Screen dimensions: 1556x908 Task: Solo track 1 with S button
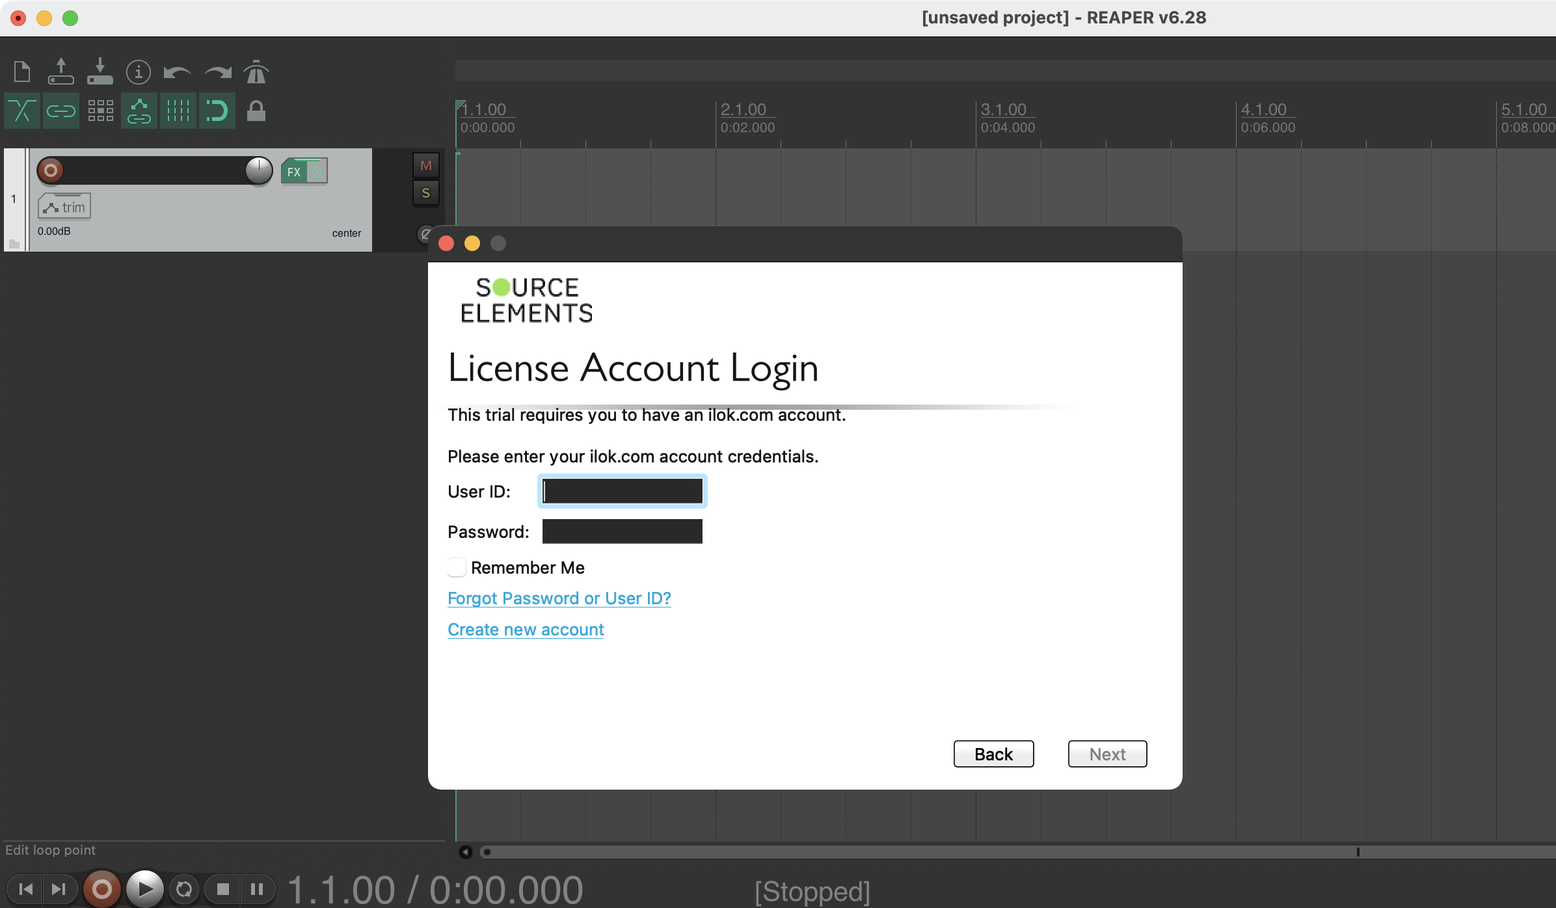click(x=426, y=193)
